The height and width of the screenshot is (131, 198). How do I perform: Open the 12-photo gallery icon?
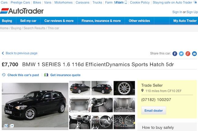(6, 126)
